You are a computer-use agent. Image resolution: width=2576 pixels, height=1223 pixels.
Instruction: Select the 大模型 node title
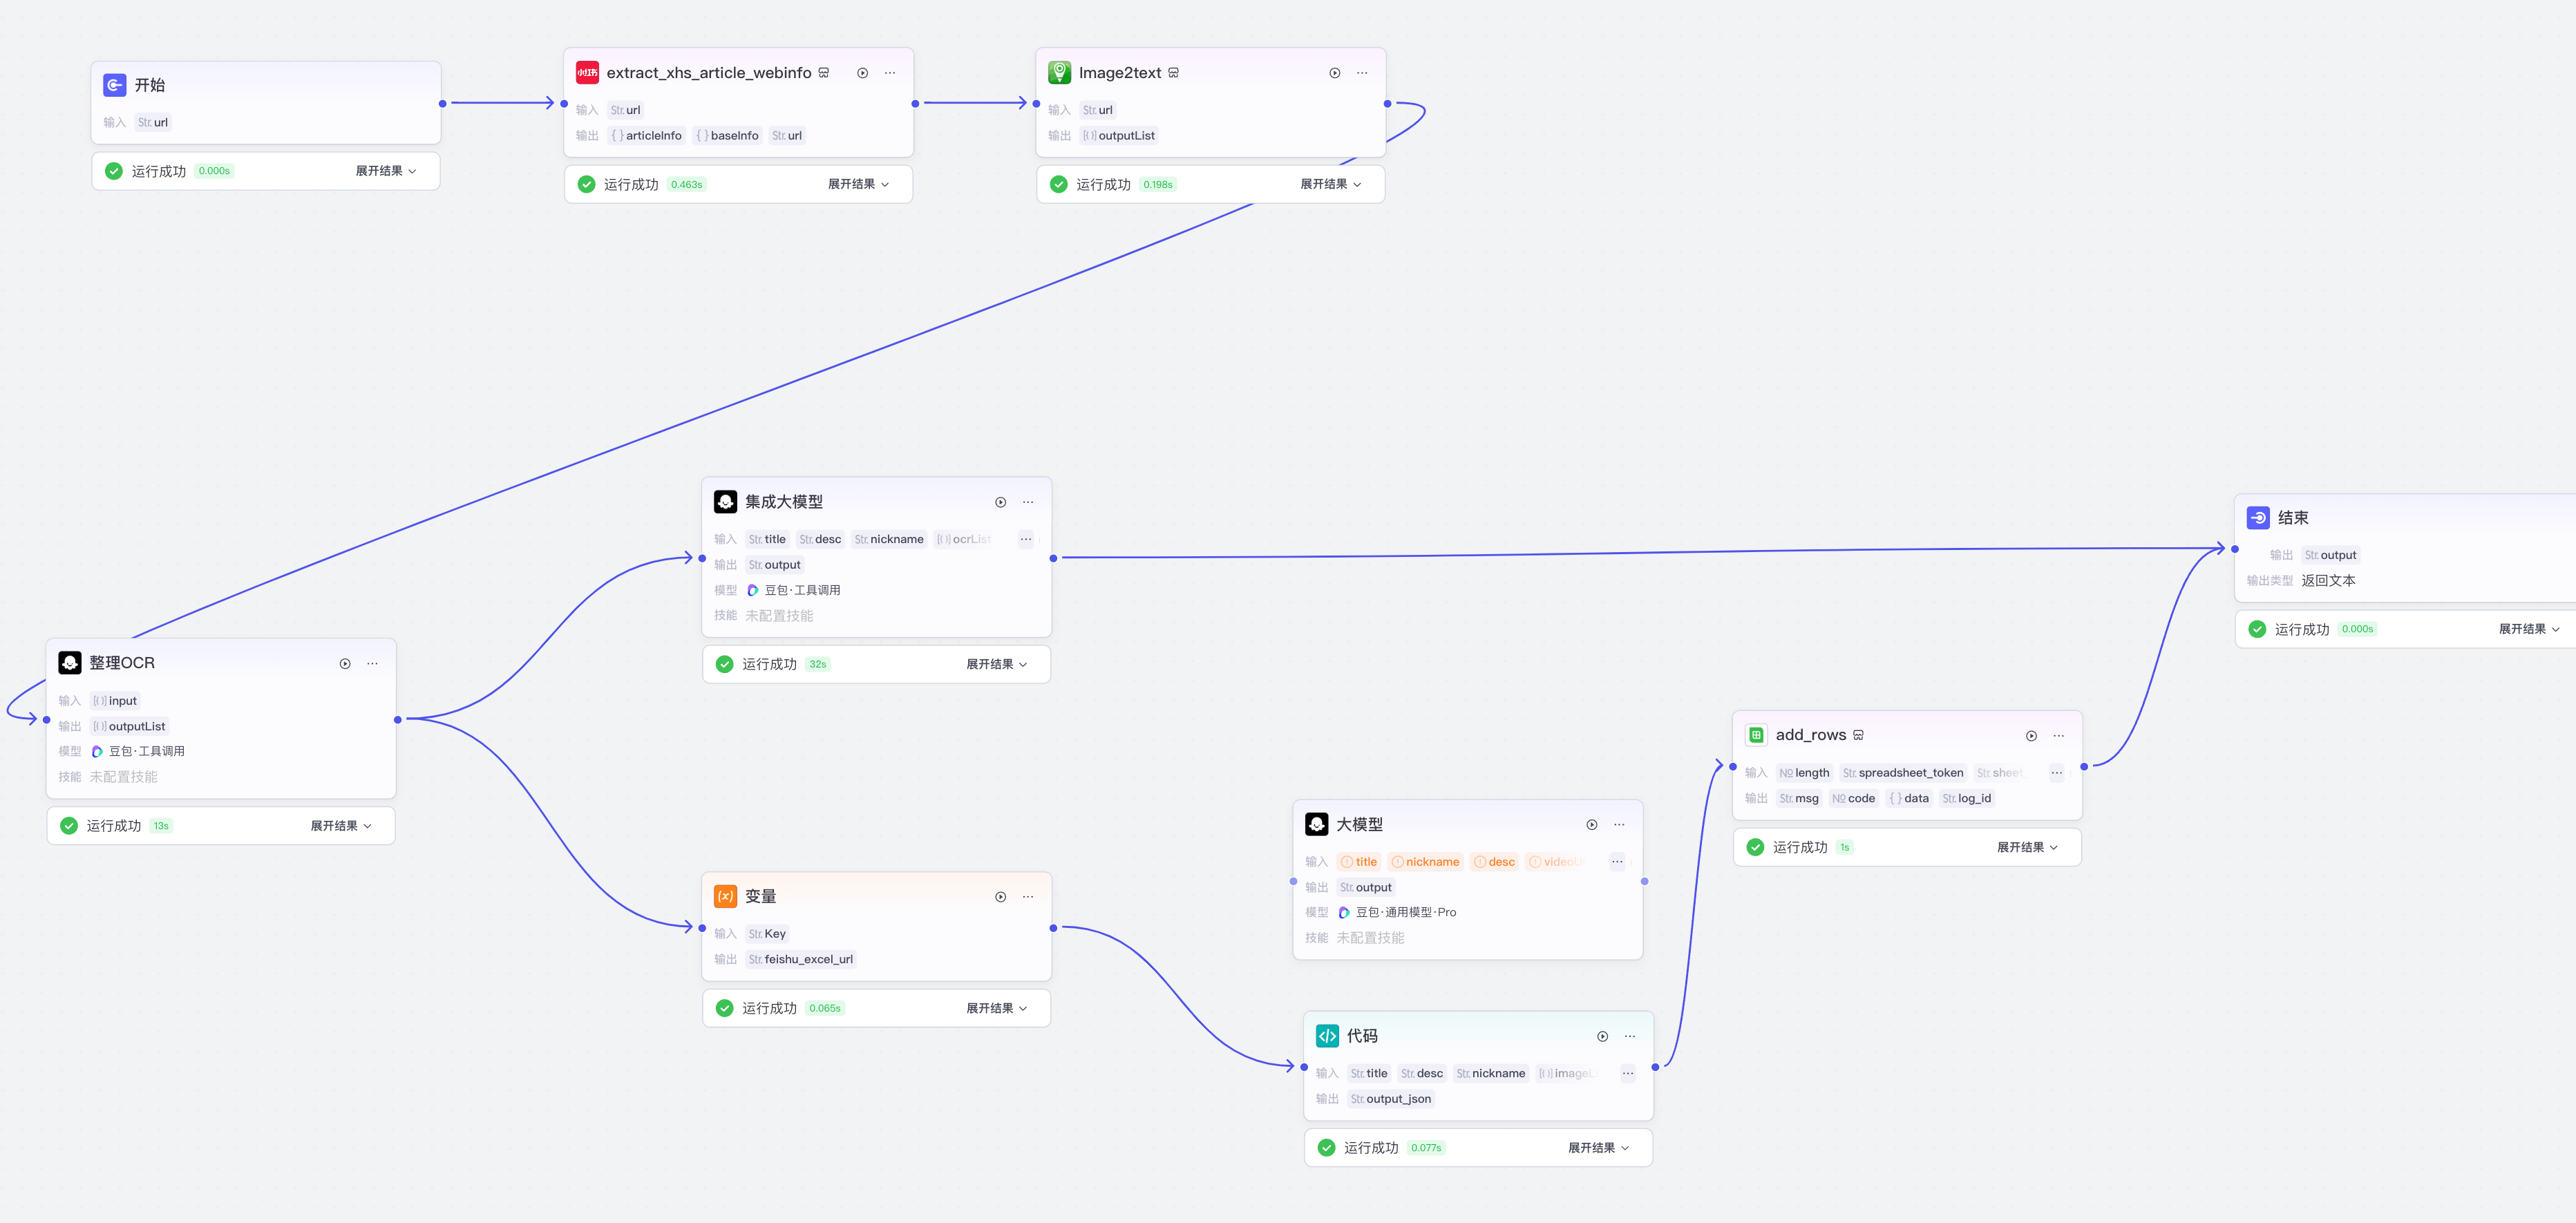pos(1359,825)
